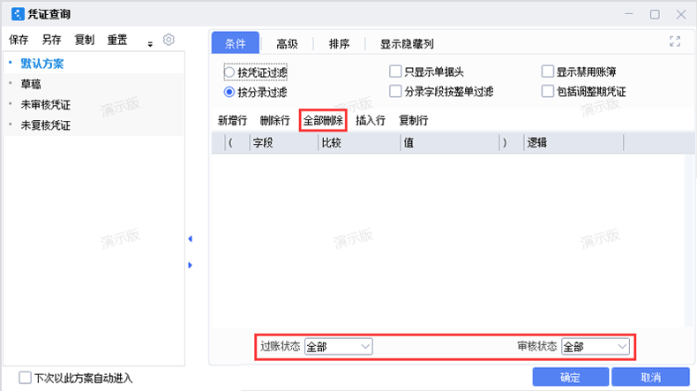Switch to the 条件 tab
Screen dimensions: 697x391
click(x=236, y=43)
